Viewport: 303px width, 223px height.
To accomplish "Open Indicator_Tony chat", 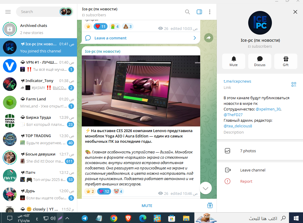I will [39, 84].
